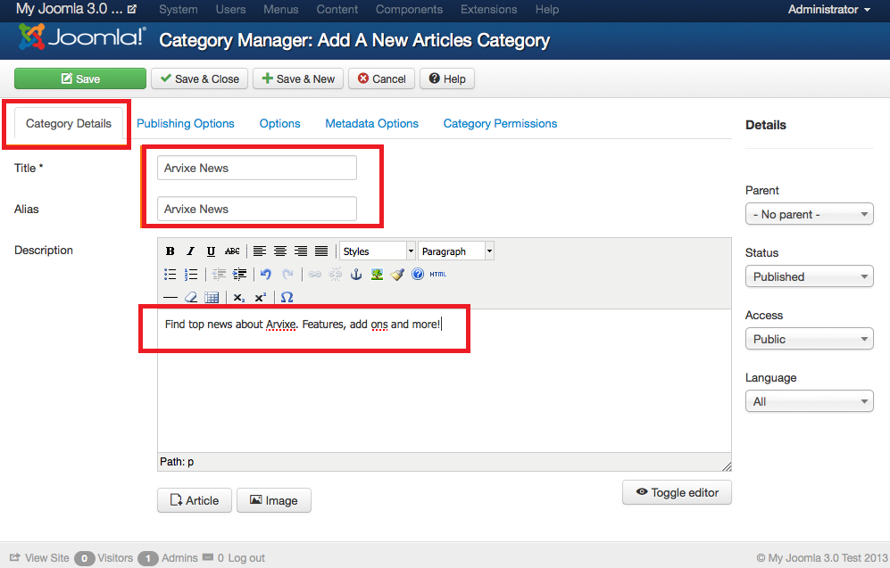Open the Administrator user dropdown
Viewport: 890px width, 568px height.
[828, 9]
